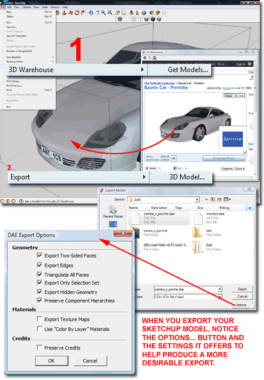Select the Pan hand tool
This screenshot has height=380, width=264.
pyautogui.click(x=97, y=12)
